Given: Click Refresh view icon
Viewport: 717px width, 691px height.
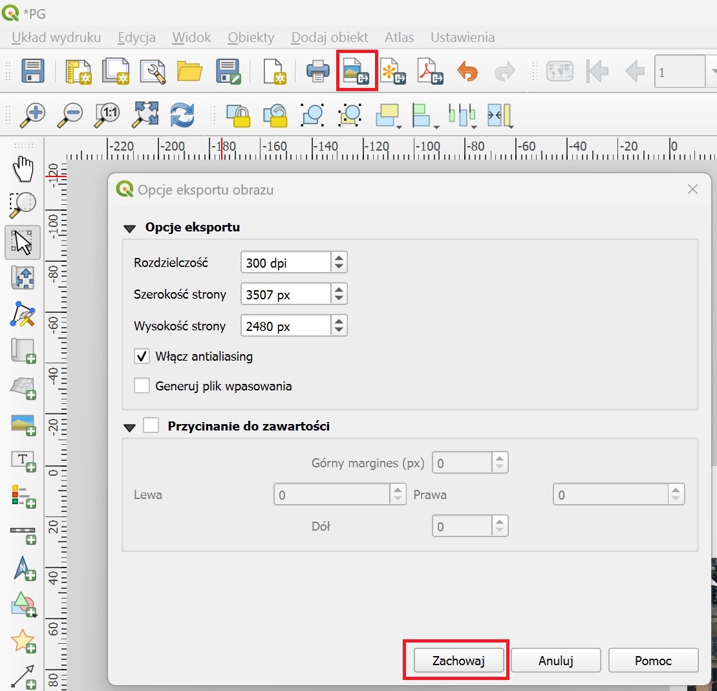Looking at the screenshot, I should click(182, 115).
